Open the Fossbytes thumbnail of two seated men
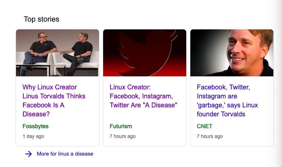Viewport: 282px width, 167px height. [57, 53]
